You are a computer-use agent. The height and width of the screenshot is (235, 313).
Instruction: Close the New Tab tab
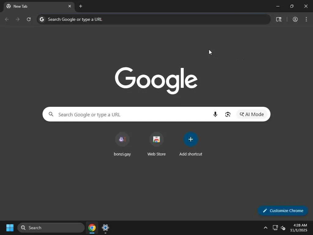point(70,6)
